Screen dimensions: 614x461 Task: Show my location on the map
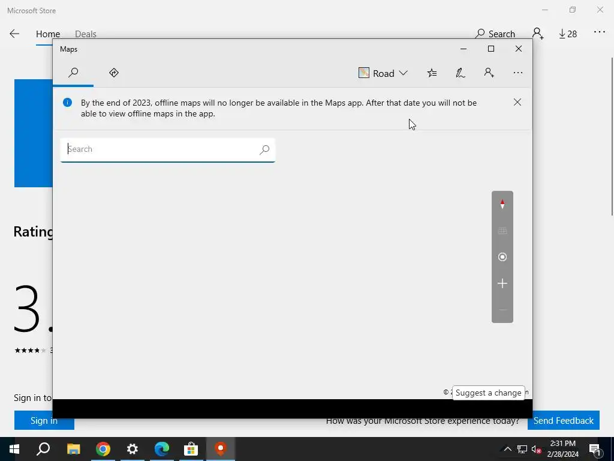coord(502,257)
